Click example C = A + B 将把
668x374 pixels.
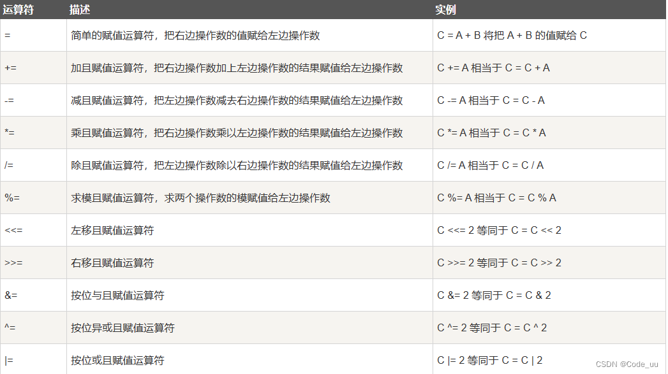tap(512, 35)
